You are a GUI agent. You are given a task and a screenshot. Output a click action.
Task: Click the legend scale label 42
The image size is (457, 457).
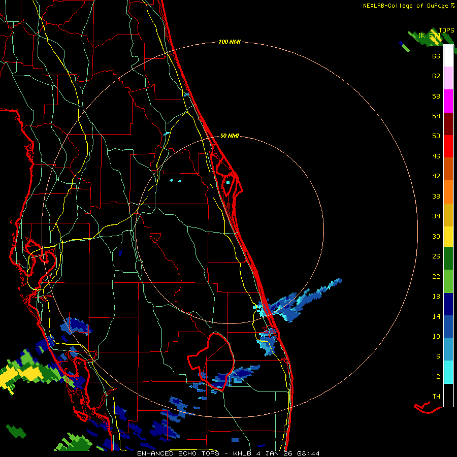(x=436, y=176)
